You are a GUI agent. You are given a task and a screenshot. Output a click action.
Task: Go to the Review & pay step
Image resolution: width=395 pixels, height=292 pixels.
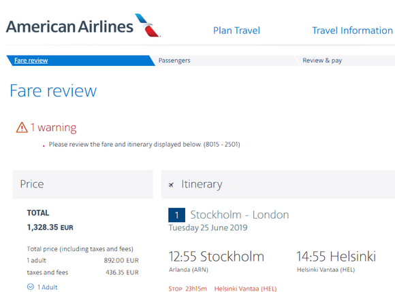322,60
